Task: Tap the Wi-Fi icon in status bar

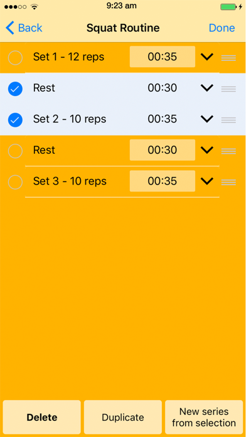Action: [35, 6]
